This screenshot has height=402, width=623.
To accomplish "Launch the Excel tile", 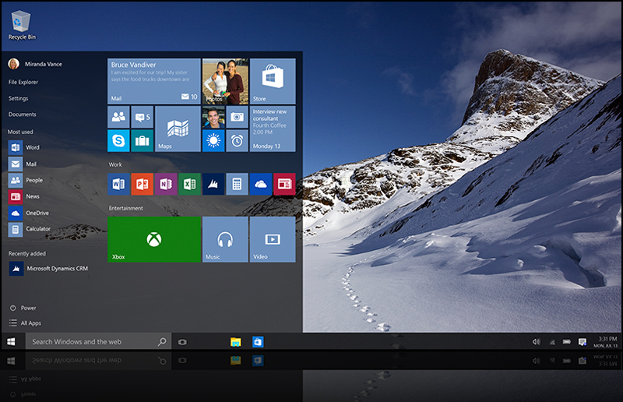I will [x=189, y=184].
